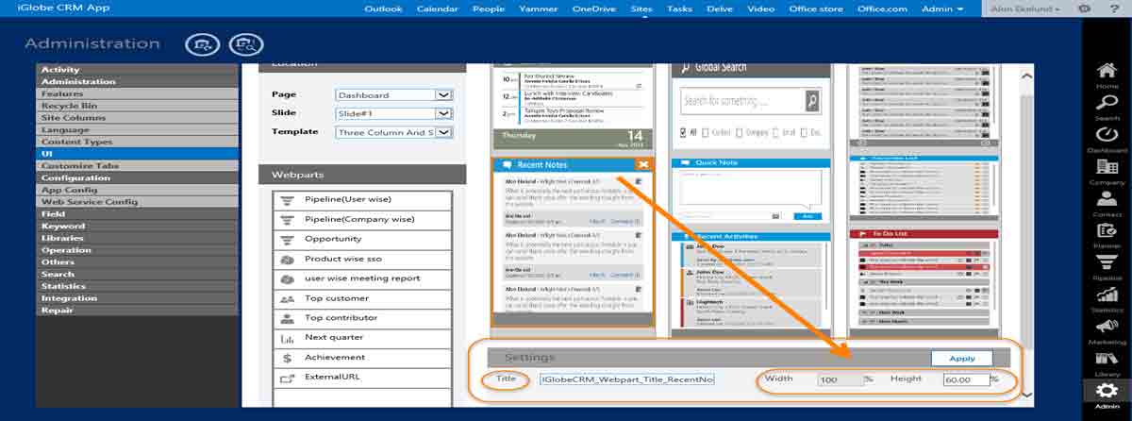The height and width of the screenshot is (421, 1132).
Task: Select Activity in administration menu
Action: click(x=138, y=69)
